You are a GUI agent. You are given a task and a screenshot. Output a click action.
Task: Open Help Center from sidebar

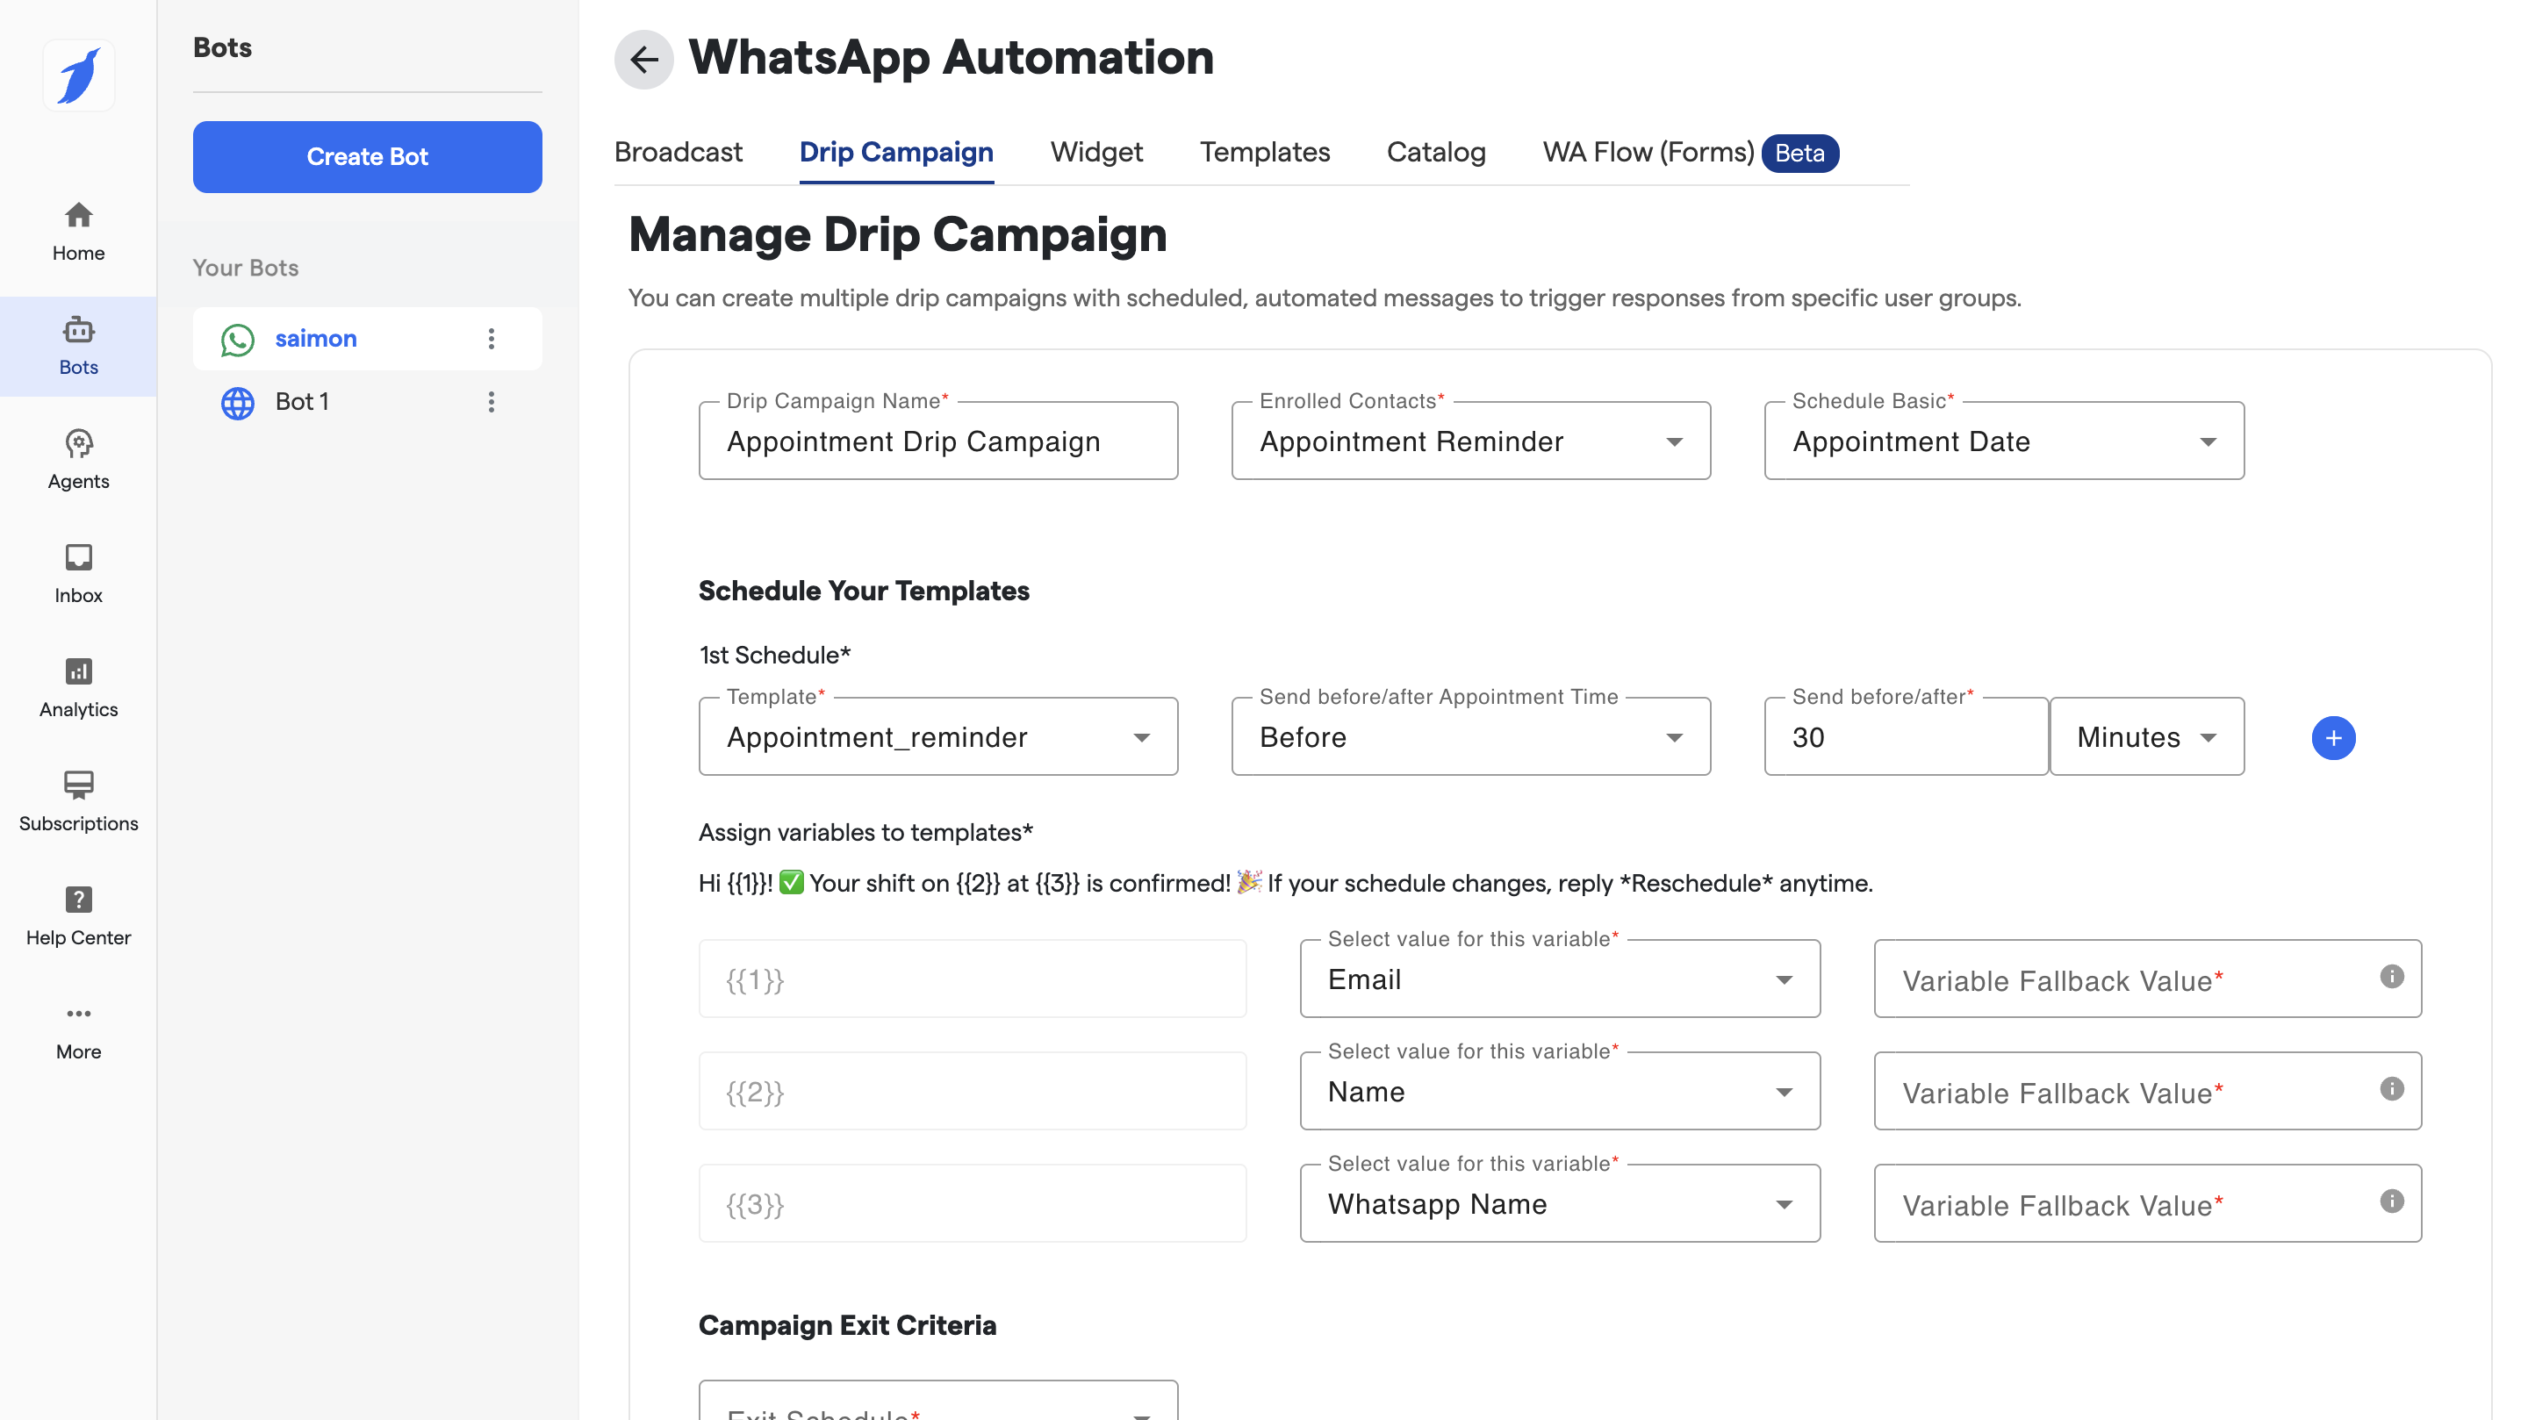coord(78,914)
